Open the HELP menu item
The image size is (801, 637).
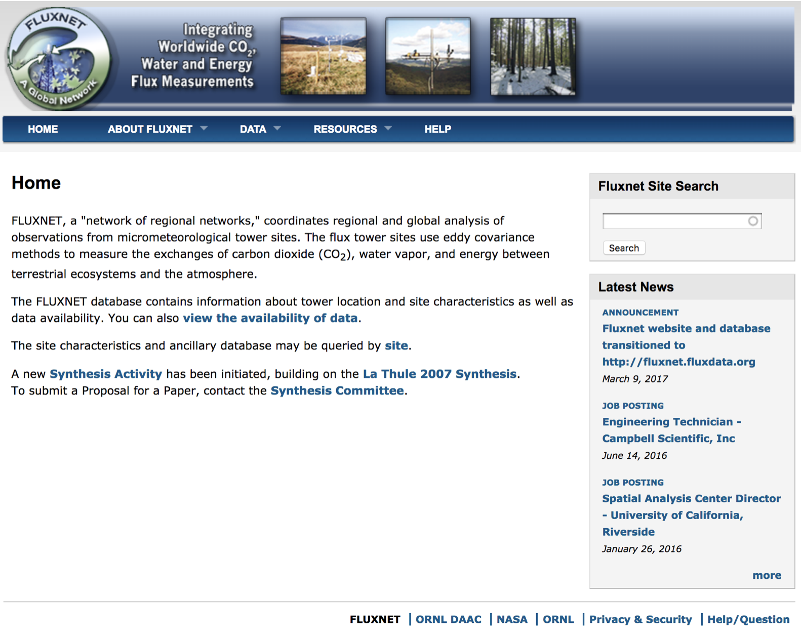[438, 129]
